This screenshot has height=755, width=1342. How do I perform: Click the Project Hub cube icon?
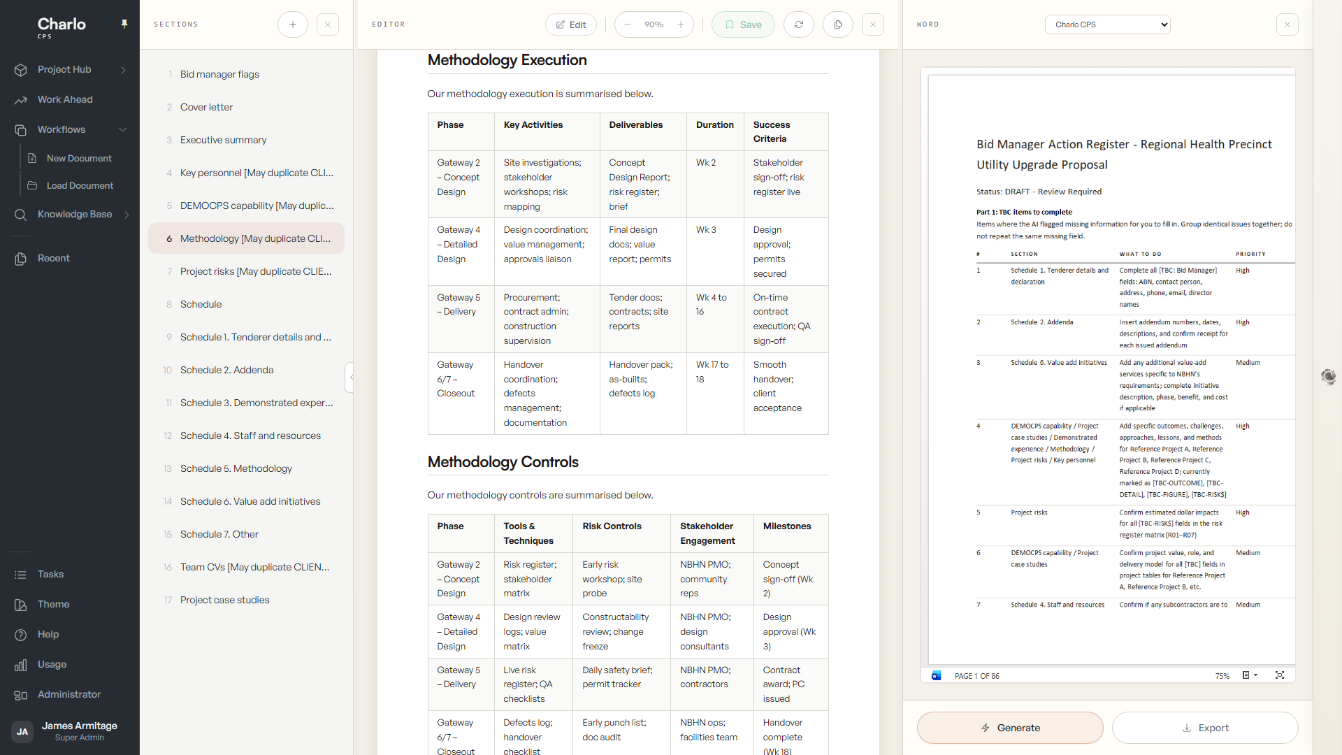click(x=20, y=70)
